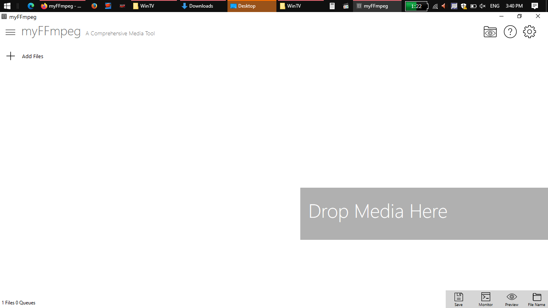Open the folder-with-eye icon in the header
The height and width of the screenshot is (308, 548).
coord(490,32)
